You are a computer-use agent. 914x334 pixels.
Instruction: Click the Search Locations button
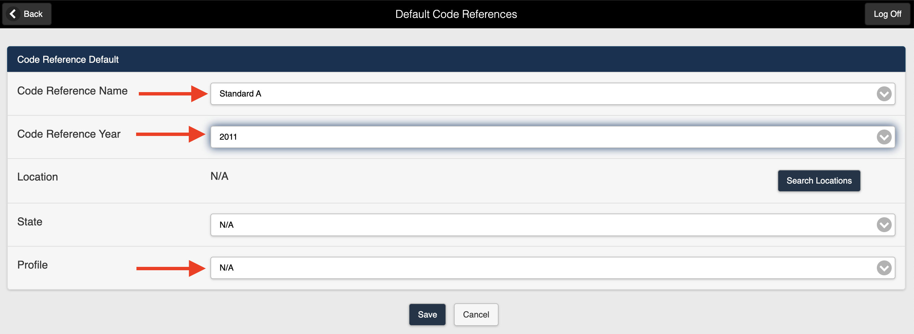(819, 180)
